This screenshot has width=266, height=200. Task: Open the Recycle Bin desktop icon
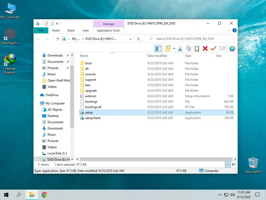coord(253,165)
